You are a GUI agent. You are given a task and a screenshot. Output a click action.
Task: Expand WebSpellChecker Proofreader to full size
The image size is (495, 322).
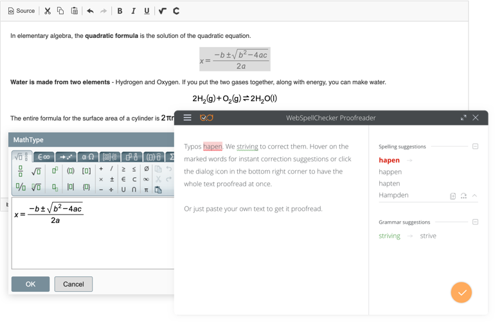click(x=464, y=118)
